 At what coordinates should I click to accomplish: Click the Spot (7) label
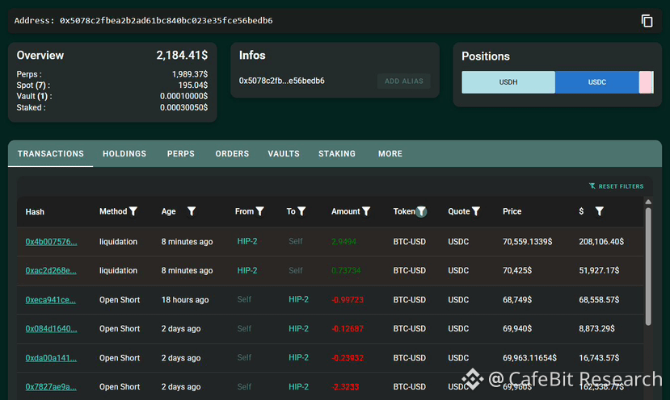(33, 85)
